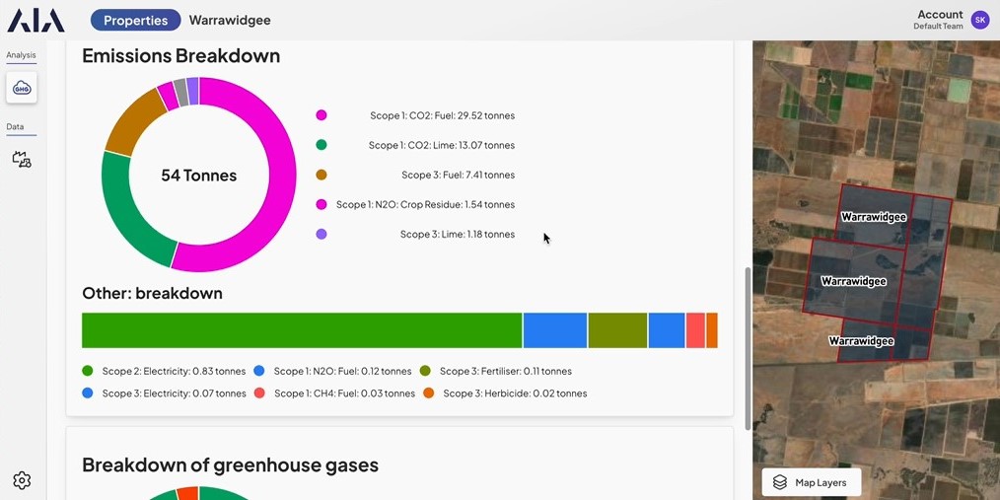The width and height of the screenshot is (1000, 500).
Task: Click Scope 2 Electricity legend dot
Action: (88, 371)
